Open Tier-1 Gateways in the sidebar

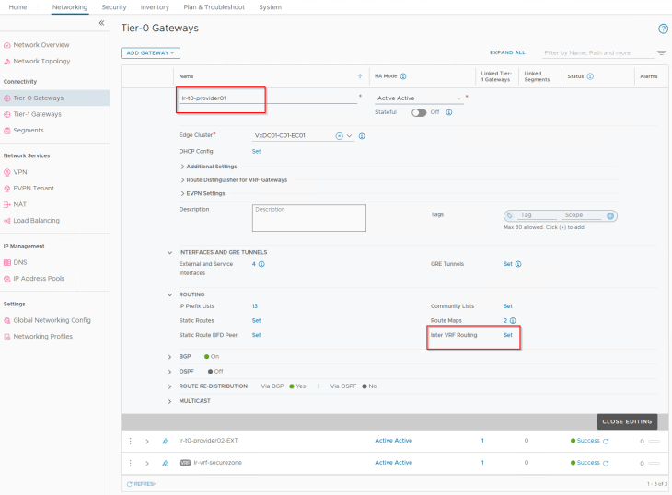(x=37, y=114)
